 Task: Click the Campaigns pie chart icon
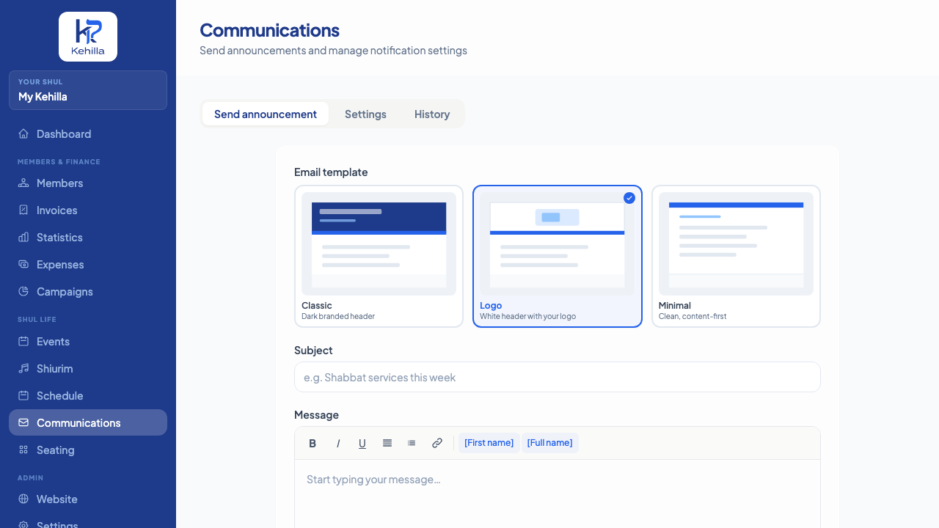point(23,291)
